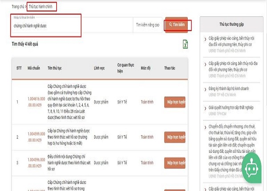267x191 pixels.
Task: Open 'Điều chỉnh nội dung Chứng chỉ' procedure
Action: pos(69,163)
